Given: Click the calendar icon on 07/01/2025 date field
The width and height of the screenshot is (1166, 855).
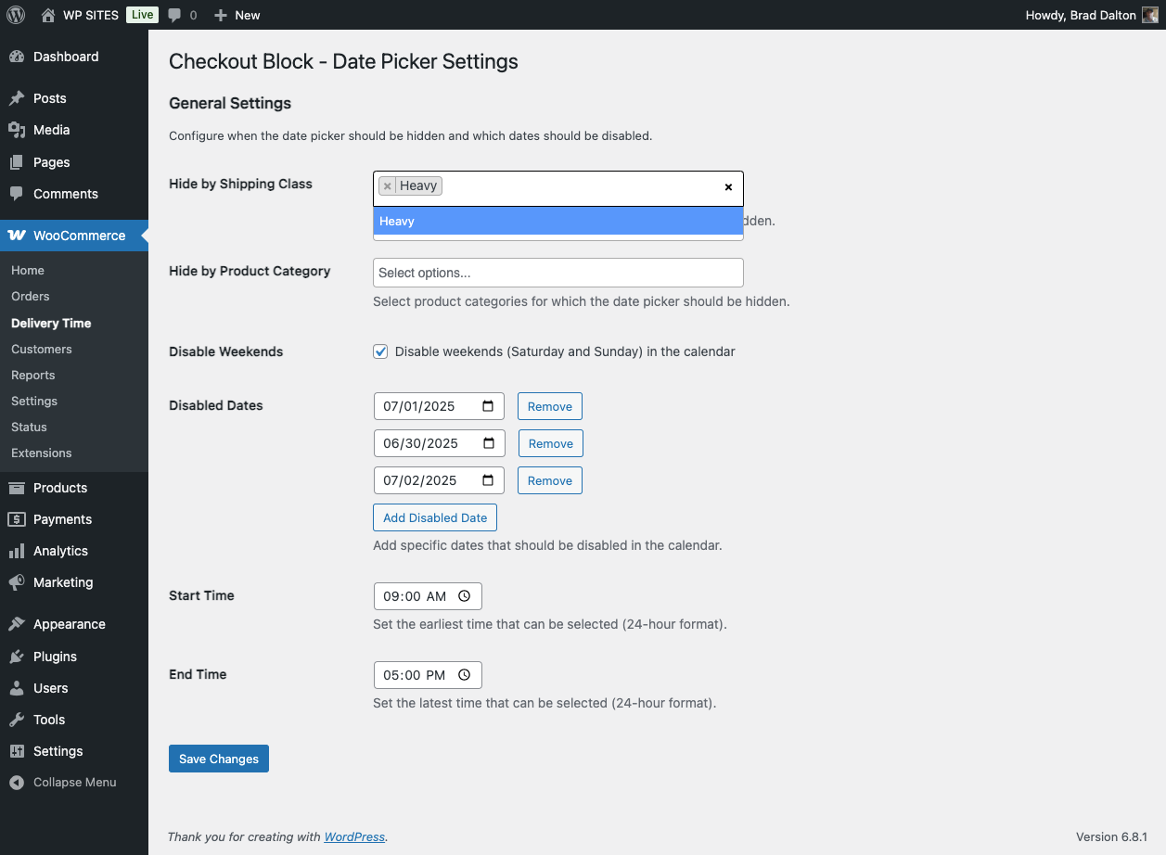Looking at the screenshot, I should tap(488, 406).
